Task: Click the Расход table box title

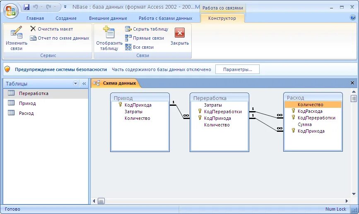Action: [313, 98]
